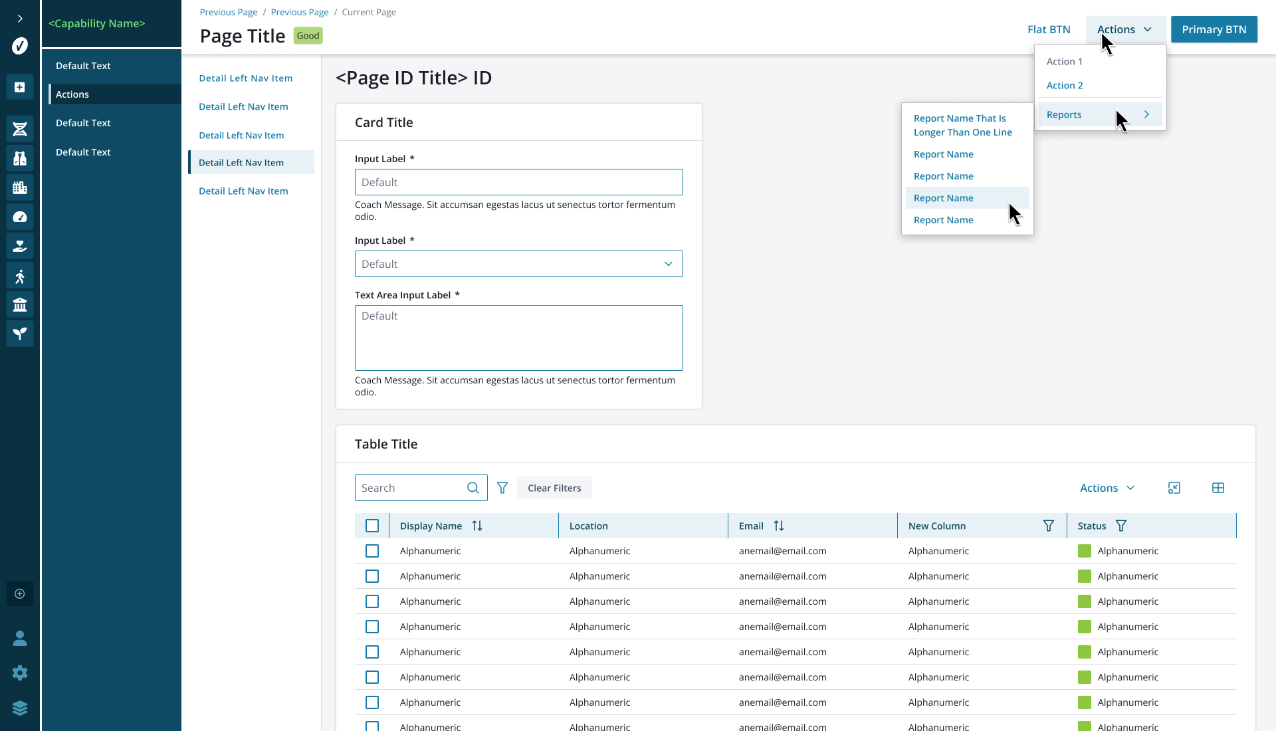Open the walking person icon in sidebar
The height and width of the screenshot is (731, 1276).
20,276
